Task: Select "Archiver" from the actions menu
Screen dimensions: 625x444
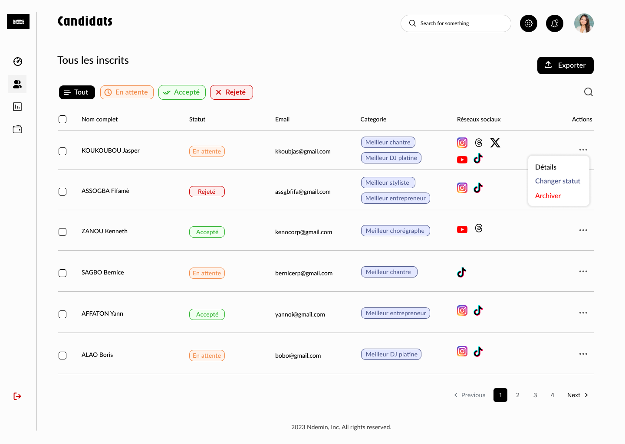Action: 548,196
